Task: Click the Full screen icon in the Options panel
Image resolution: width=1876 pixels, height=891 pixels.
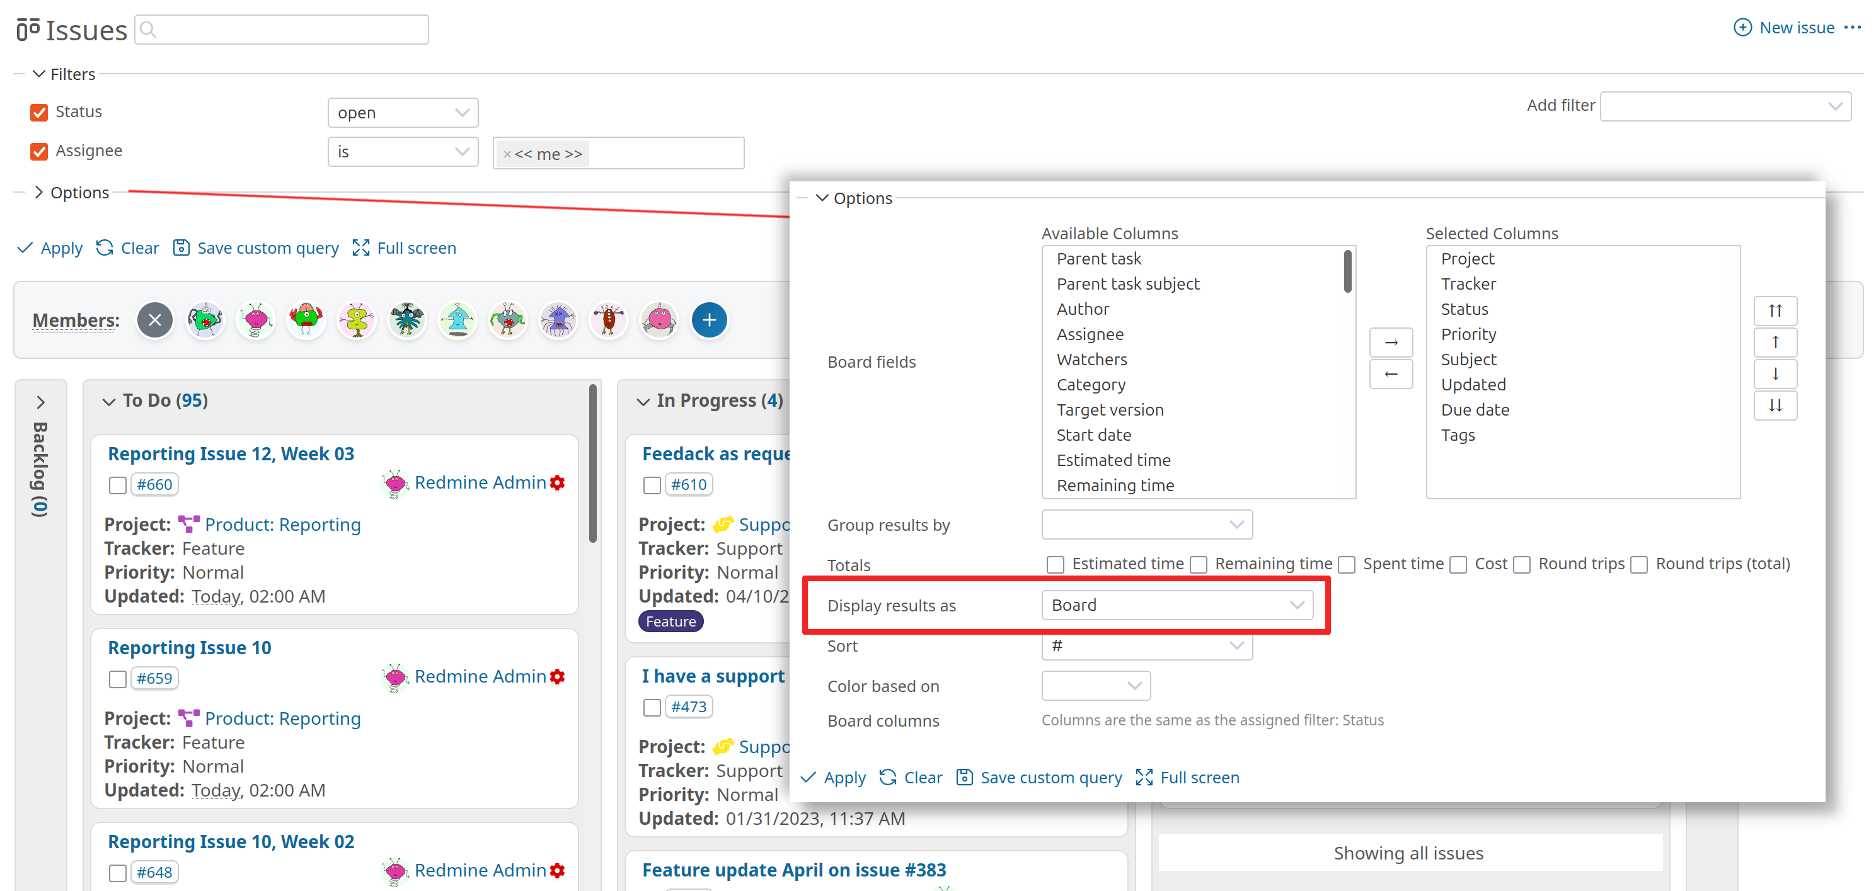Action: coord(1145,778)
